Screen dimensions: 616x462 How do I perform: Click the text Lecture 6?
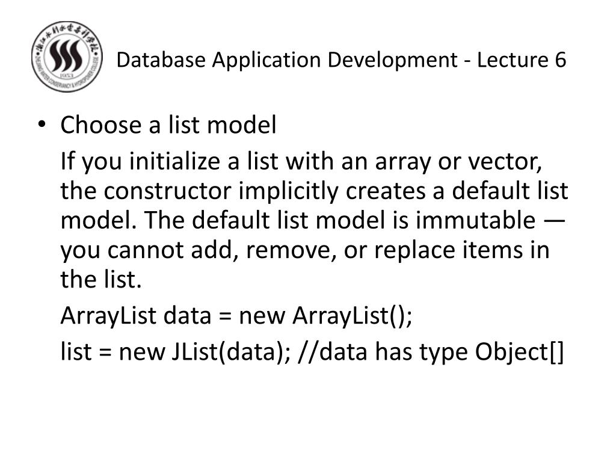[x=522, y=60]
